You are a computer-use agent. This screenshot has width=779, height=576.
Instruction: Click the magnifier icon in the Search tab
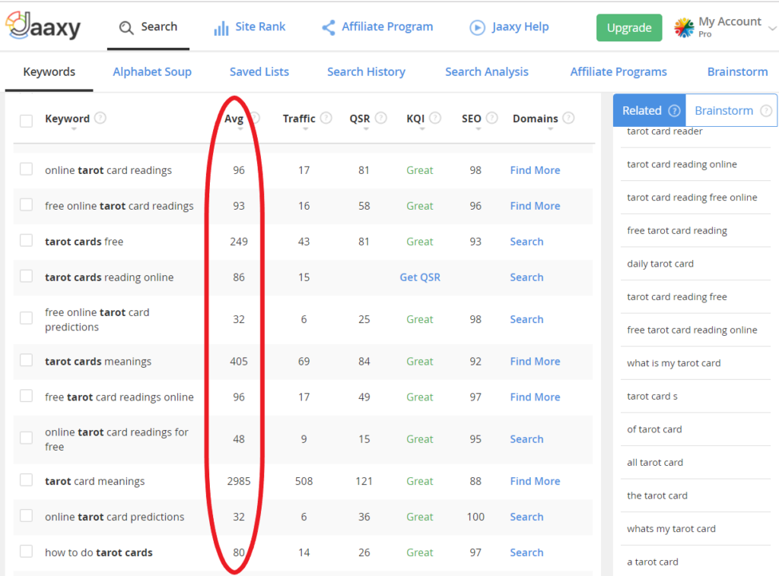(x=126, y=28)
